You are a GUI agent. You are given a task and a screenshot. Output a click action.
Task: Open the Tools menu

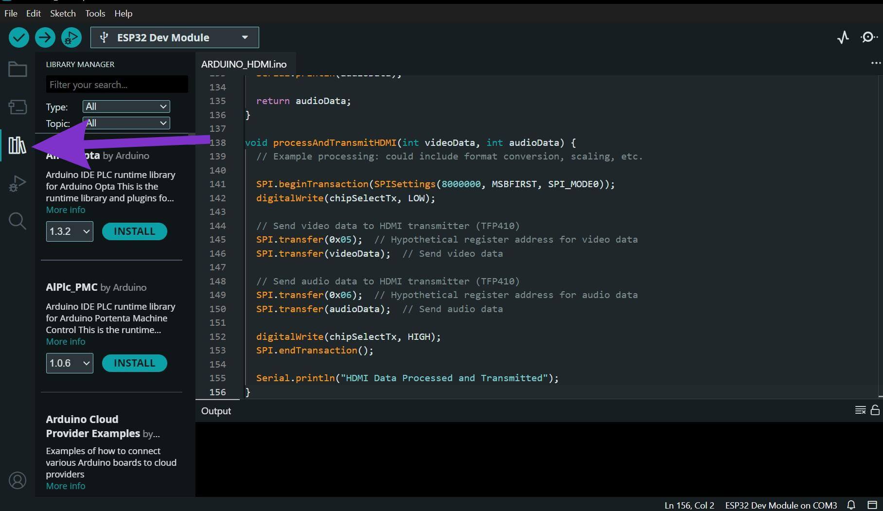pyautogui.click(x=95, y=14)
